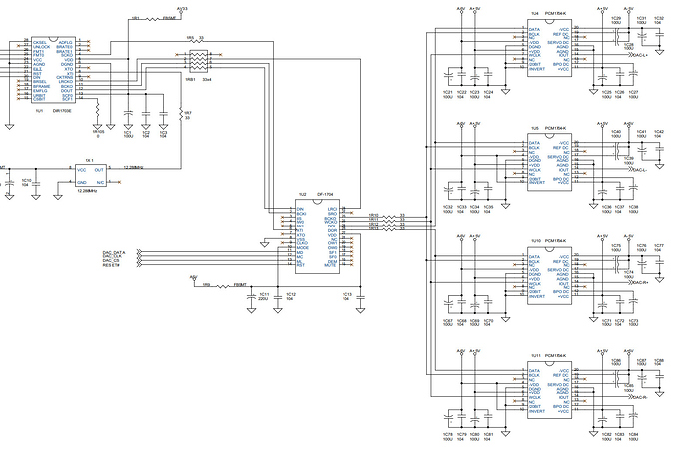
Task: Select the DF-1704 chip labeled 1U2
Action: [x=317, y=236]
